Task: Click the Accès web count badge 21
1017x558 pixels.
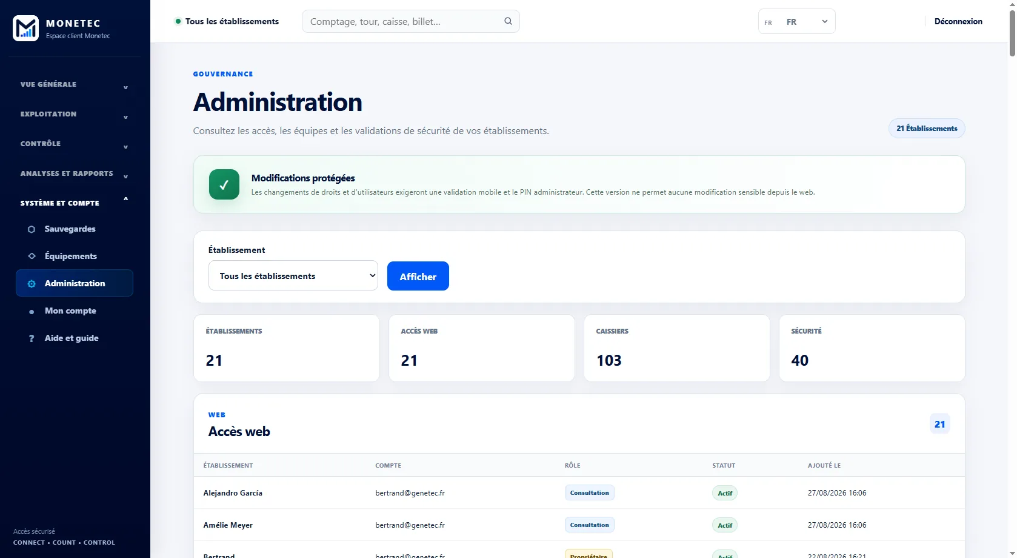Action: click(x=939, y=424)
